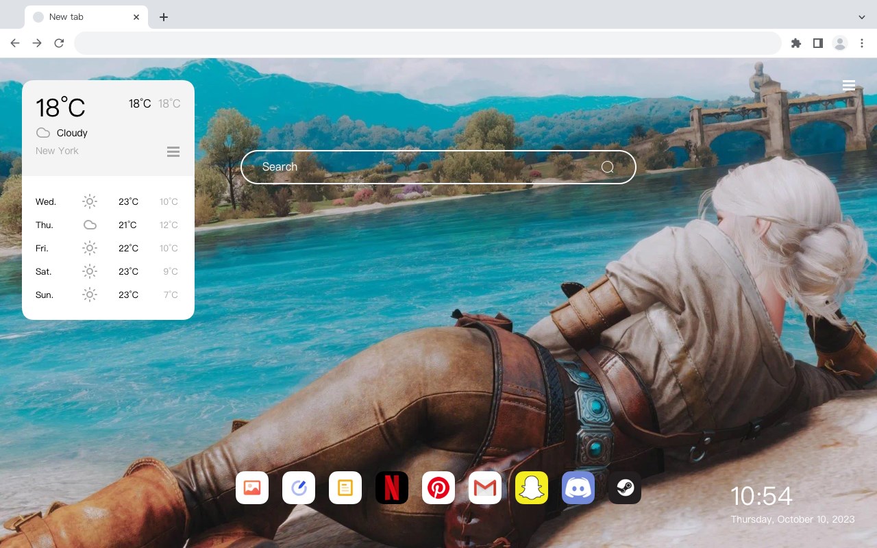Click the cloud icon for Thu.
The height and width of the screenshot is (548, 877).
[x=90, y=225]
